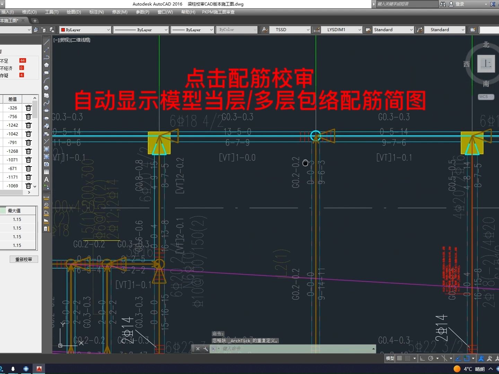
Task: Select the polygon drawing tool
Action: [46, 64]
